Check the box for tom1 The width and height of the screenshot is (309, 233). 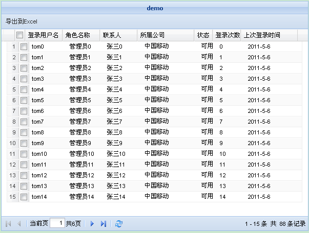pyautogui.click(x=24, y=57)
